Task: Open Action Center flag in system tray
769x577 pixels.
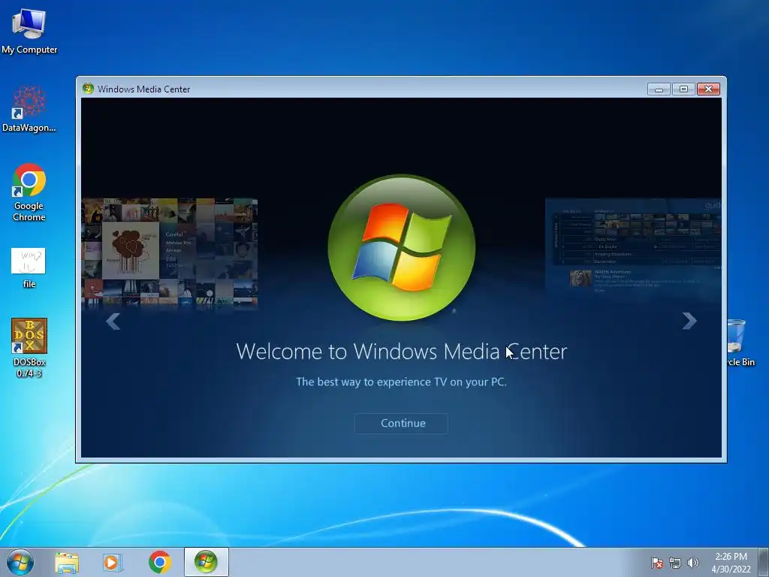Action: 656,563
